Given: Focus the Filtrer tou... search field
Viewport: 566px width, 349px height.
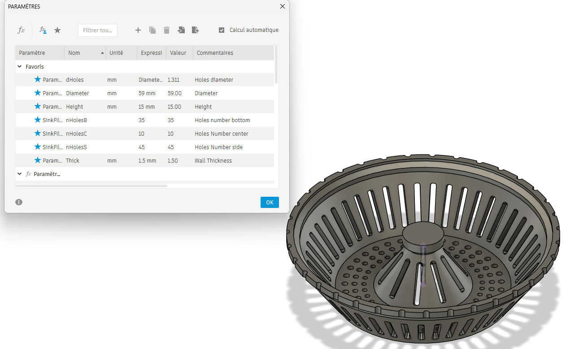Looking at the screenshot, I should (98, 30).
